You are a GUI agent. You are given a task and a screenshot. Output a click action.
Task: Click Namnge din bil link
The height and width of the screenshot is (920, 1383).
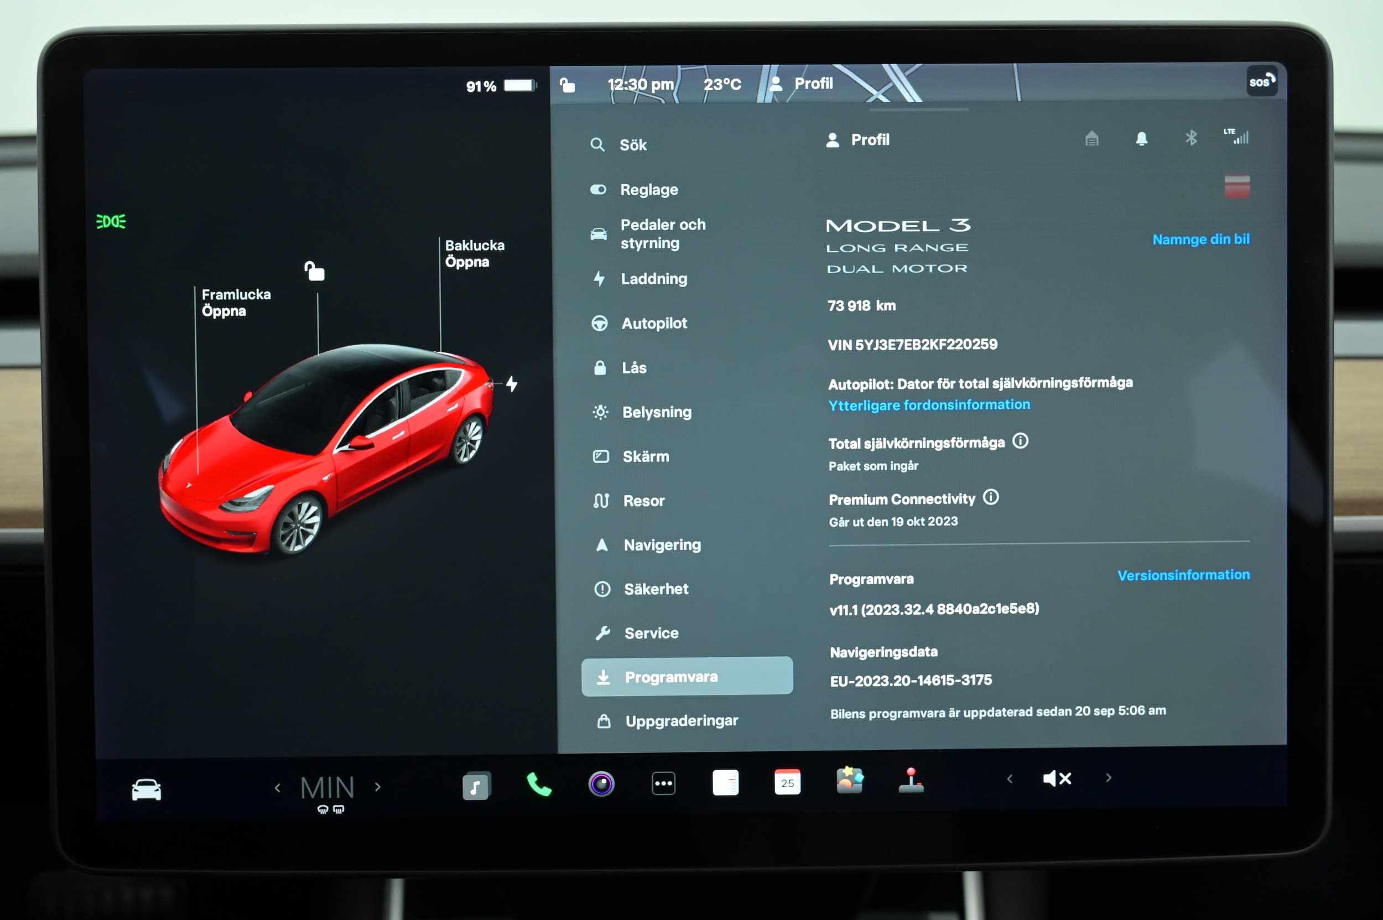(1200, 240)
